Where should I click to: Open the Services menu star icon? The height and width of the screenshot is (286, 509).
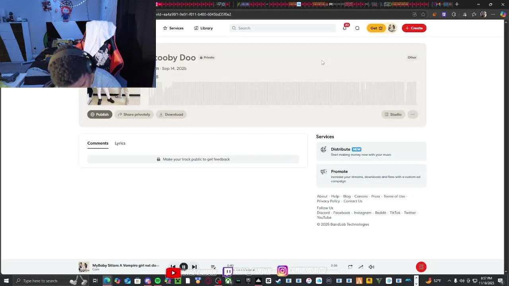tap(165, 28)
